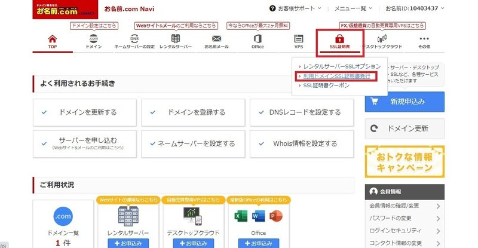The width and height of the screenshot is (478, 248).
Task: Click the 新規申込み blue button
Action: pos(405,102)
